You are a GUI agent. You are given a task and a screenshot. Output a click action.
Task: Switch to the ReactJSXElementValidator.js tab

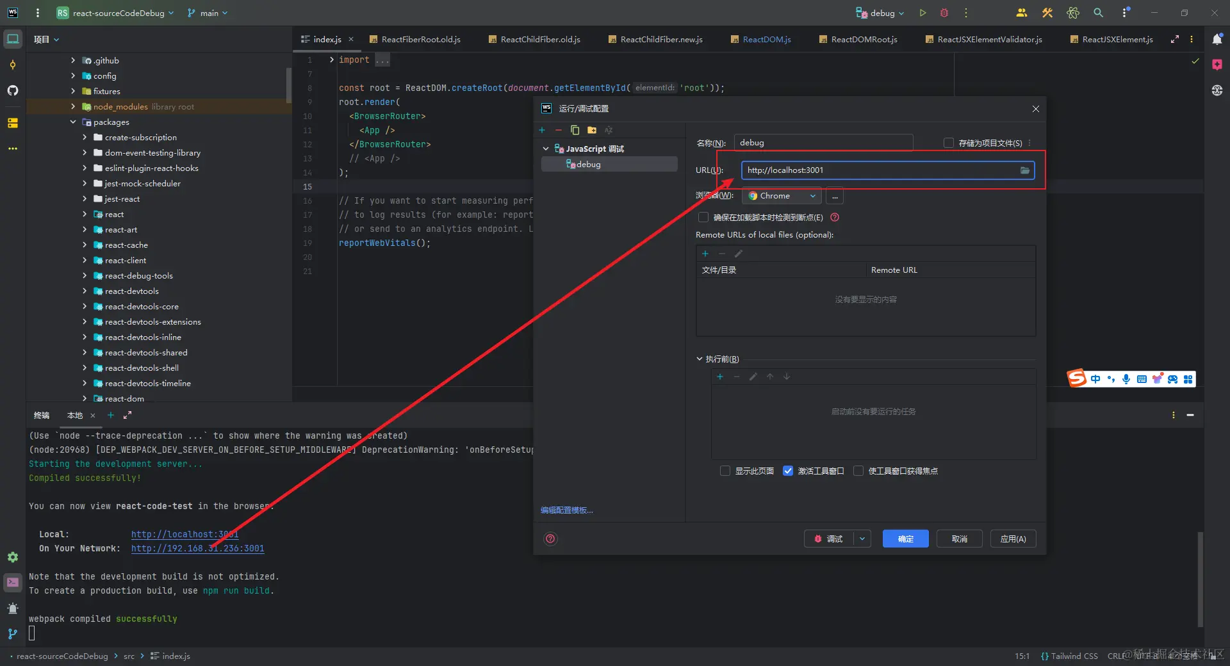coord(984,39)
